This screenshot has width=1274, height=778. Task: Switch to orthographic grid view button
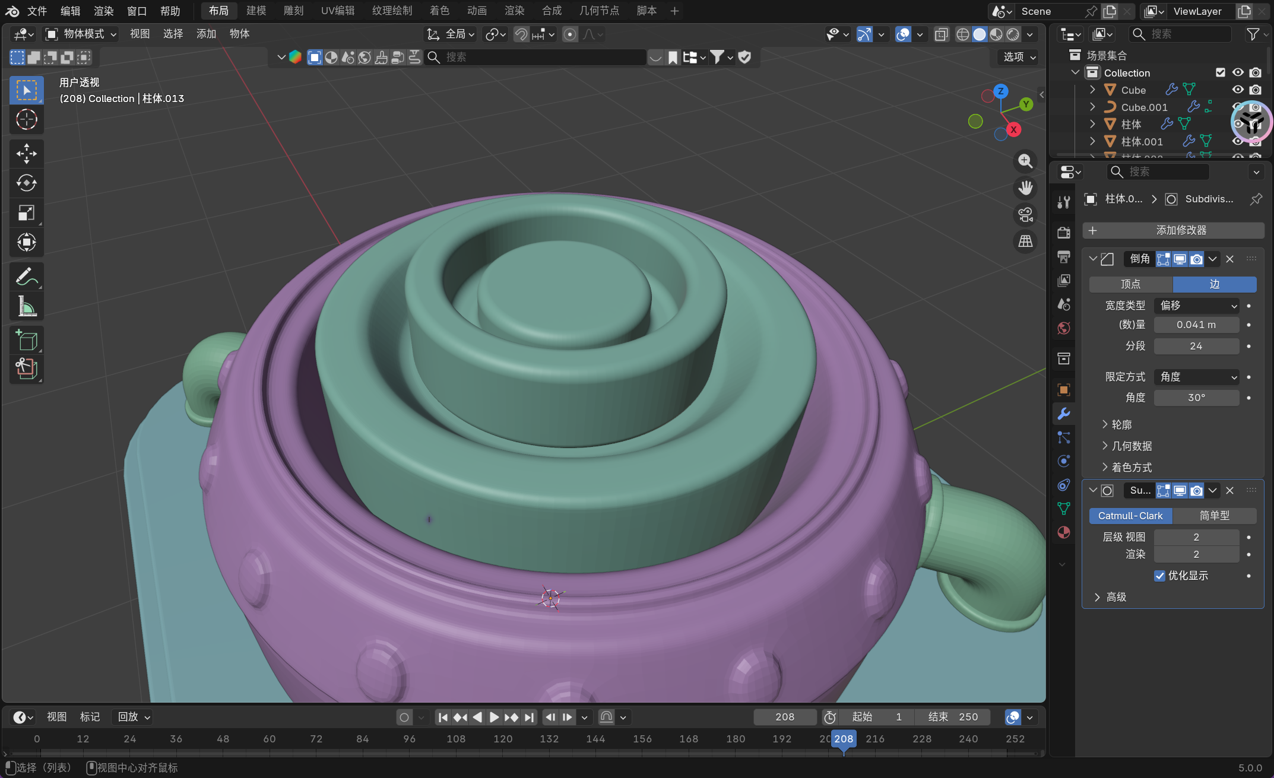pyautogui.click(x=1025, y=242)
